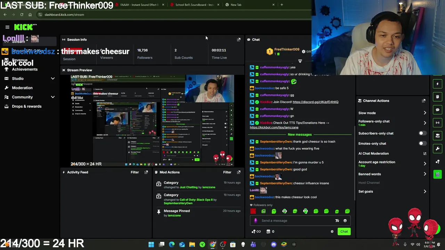Click the browser address bar
Image resolution: width=445 pixels, height=250 pixels.
[174, 15]
